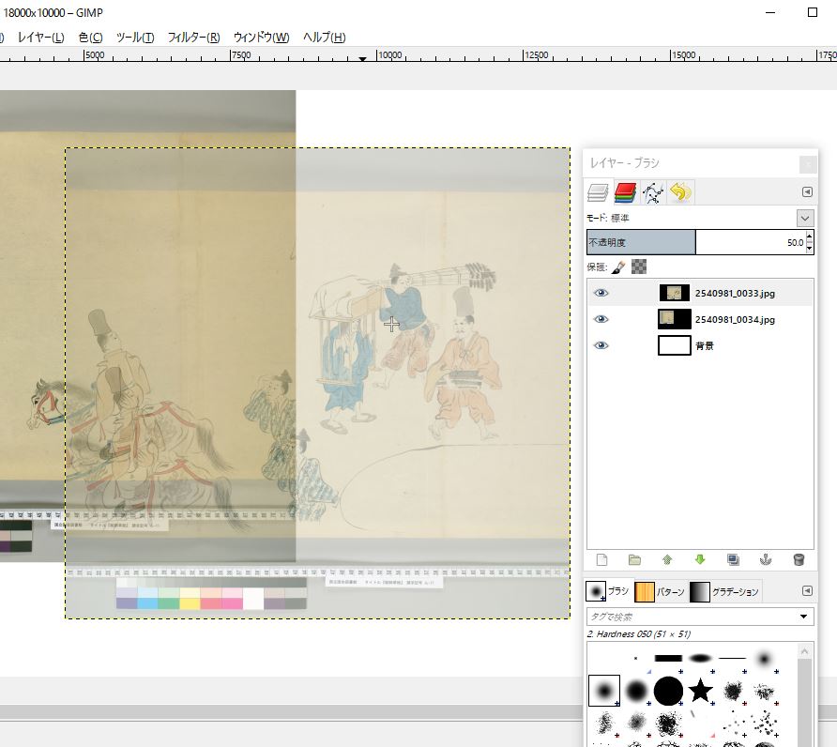
Task: Open the 色(C) menu
Action: click(91, 38)
